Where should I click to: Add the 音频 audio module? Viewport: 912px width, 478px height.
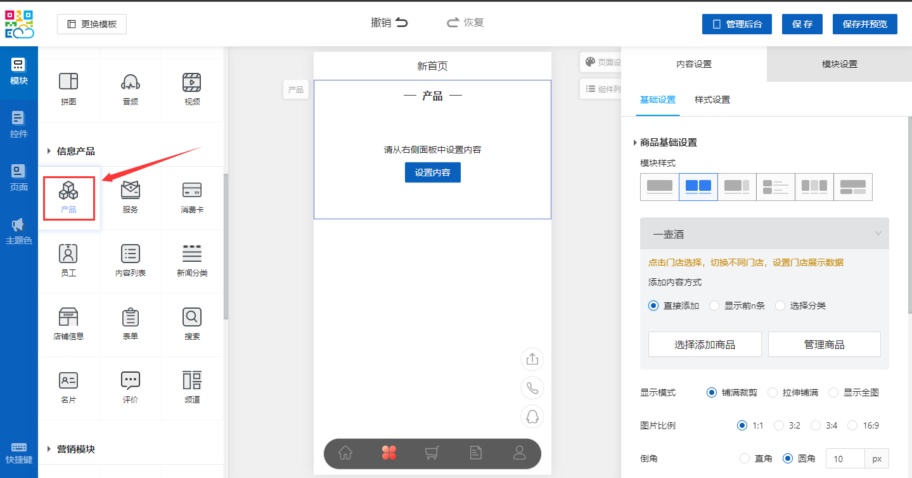(130, 89)
